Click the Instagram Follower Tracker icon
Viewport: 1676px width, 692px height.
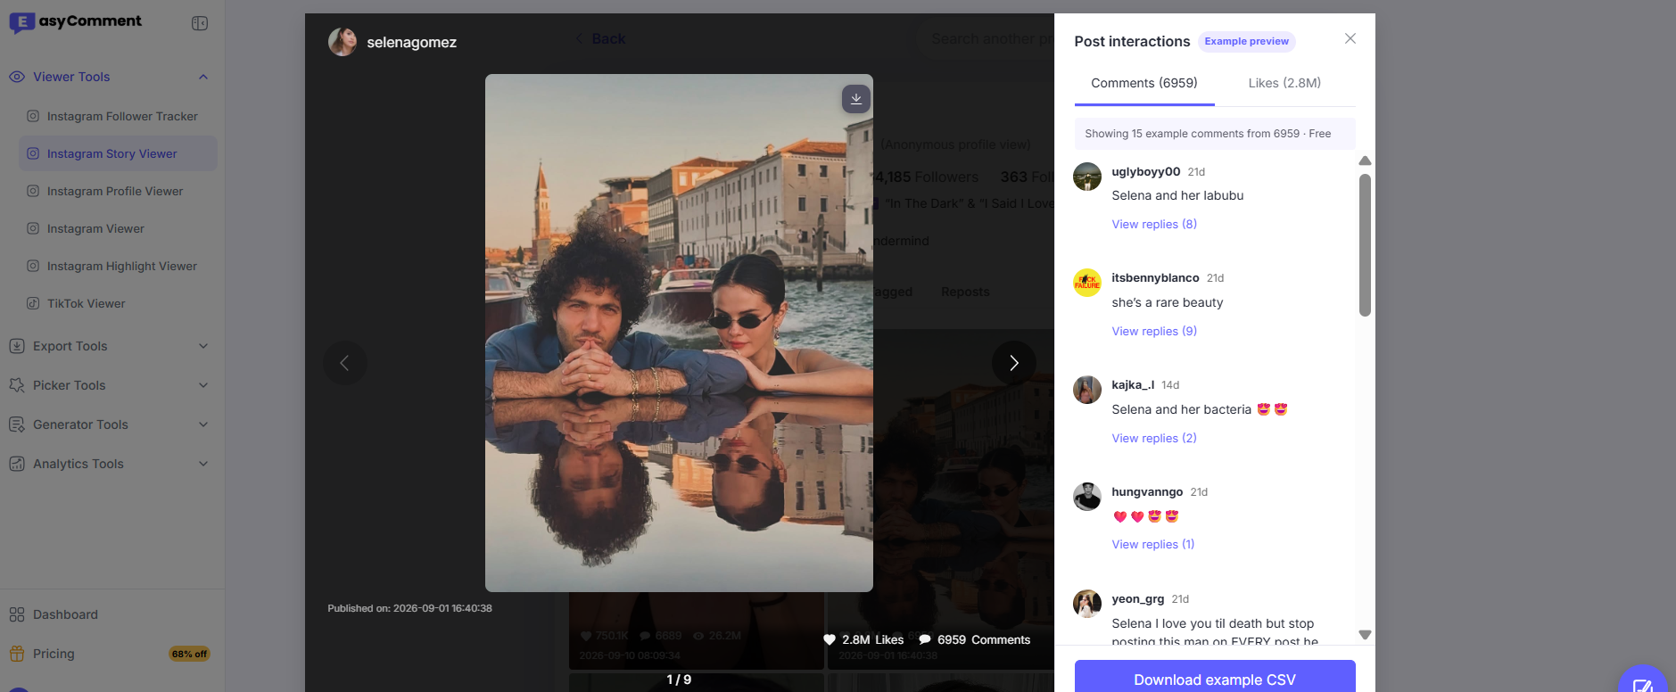point(33,116)
